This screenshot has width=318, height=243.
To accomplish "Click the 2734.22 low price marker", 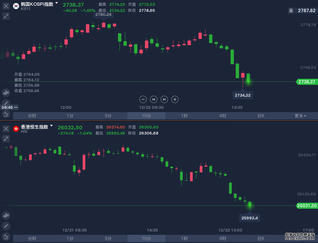I will [x=243, y=95].
